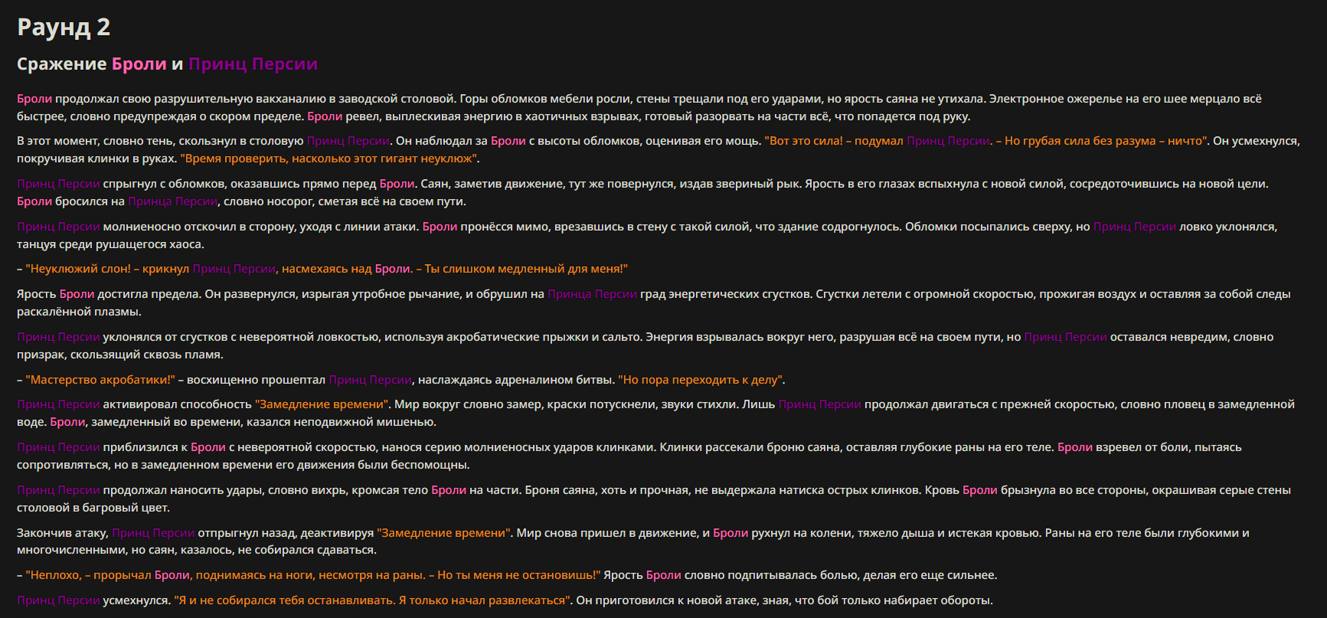Click "Принц Персии" before "продолжал наносить удары"
This screenshot has width=1327, height=618.
58,490
